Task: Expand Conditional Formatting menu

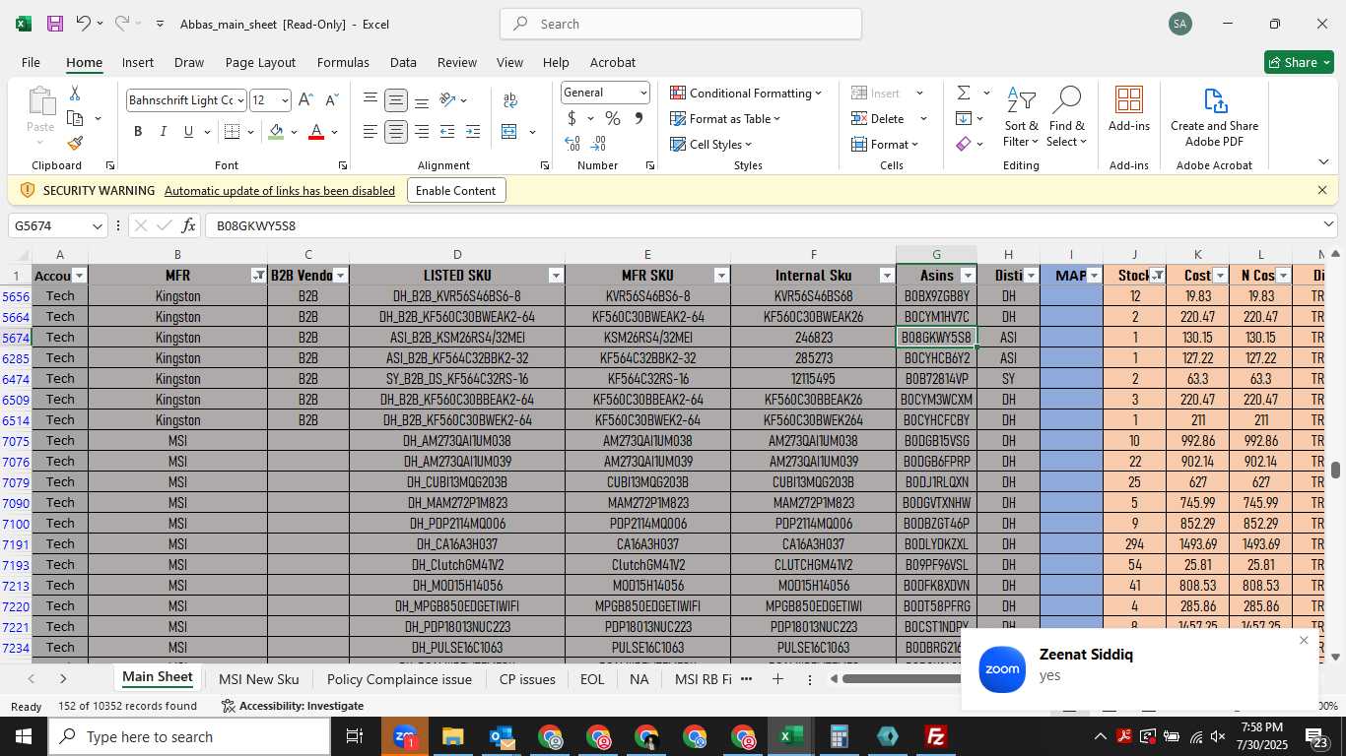Action: pyautogui.click(x=746, y=93)
